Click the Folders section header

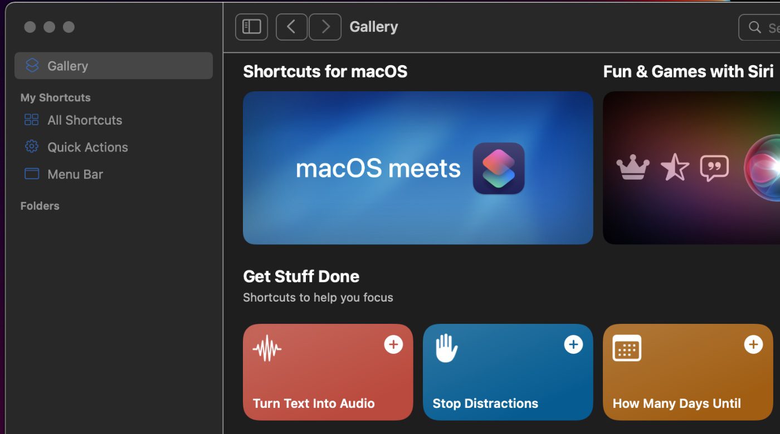40,206
